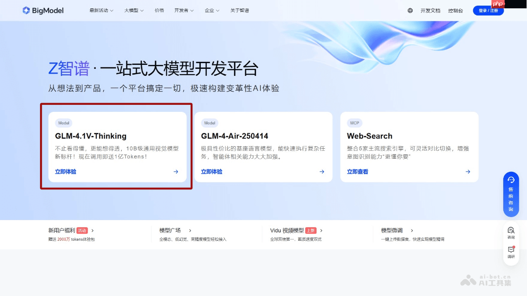Open the language globe icon

tap(410, 11)
